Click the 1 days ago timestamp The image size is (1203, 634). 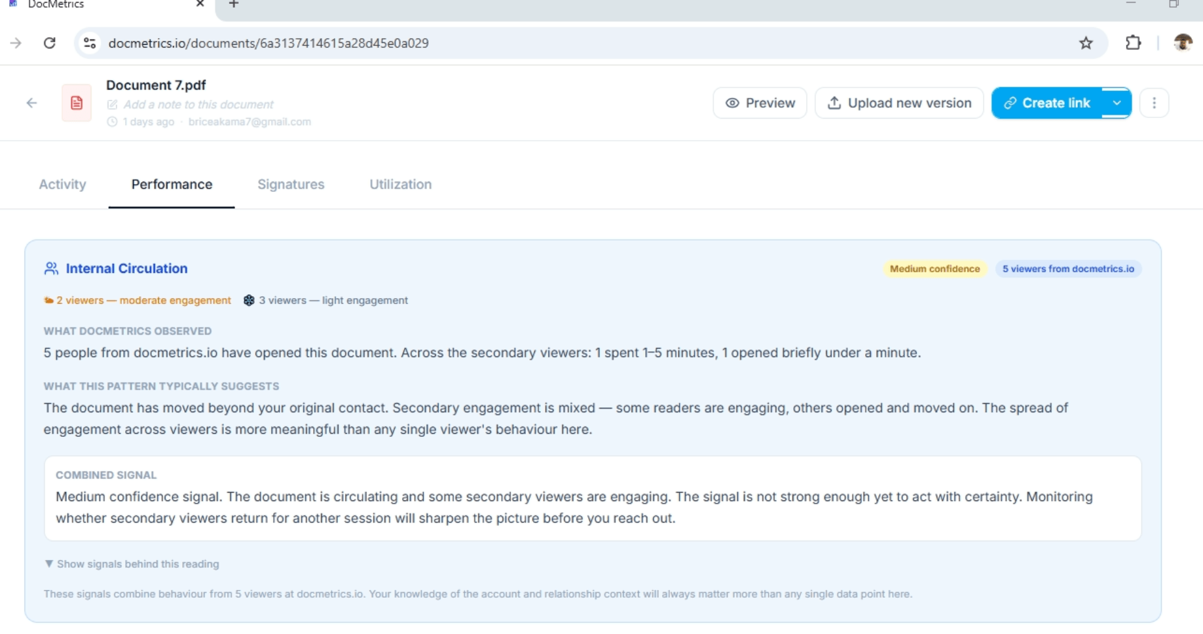148,122
